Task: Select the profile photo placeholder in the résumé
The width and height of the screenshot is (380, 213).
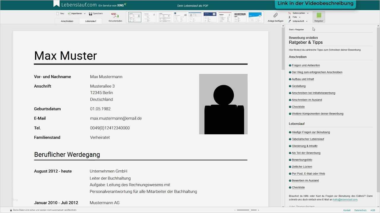Action: (223, 104)
